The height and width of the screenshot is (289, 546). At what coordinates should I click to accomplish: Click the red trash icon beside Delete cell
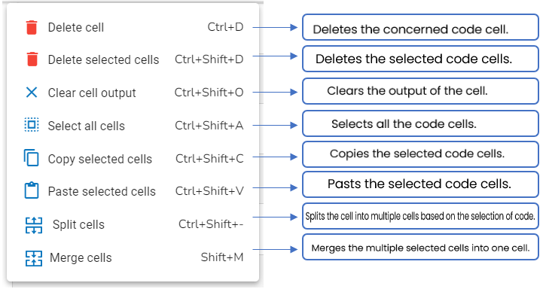32,28
